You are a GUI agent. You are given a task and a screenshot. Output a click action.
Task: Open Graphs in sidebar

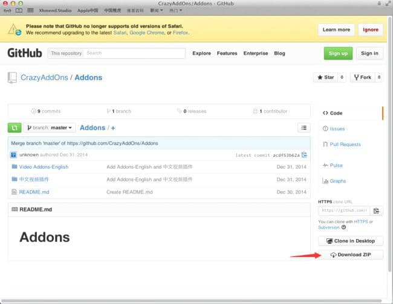coord(334,181)
